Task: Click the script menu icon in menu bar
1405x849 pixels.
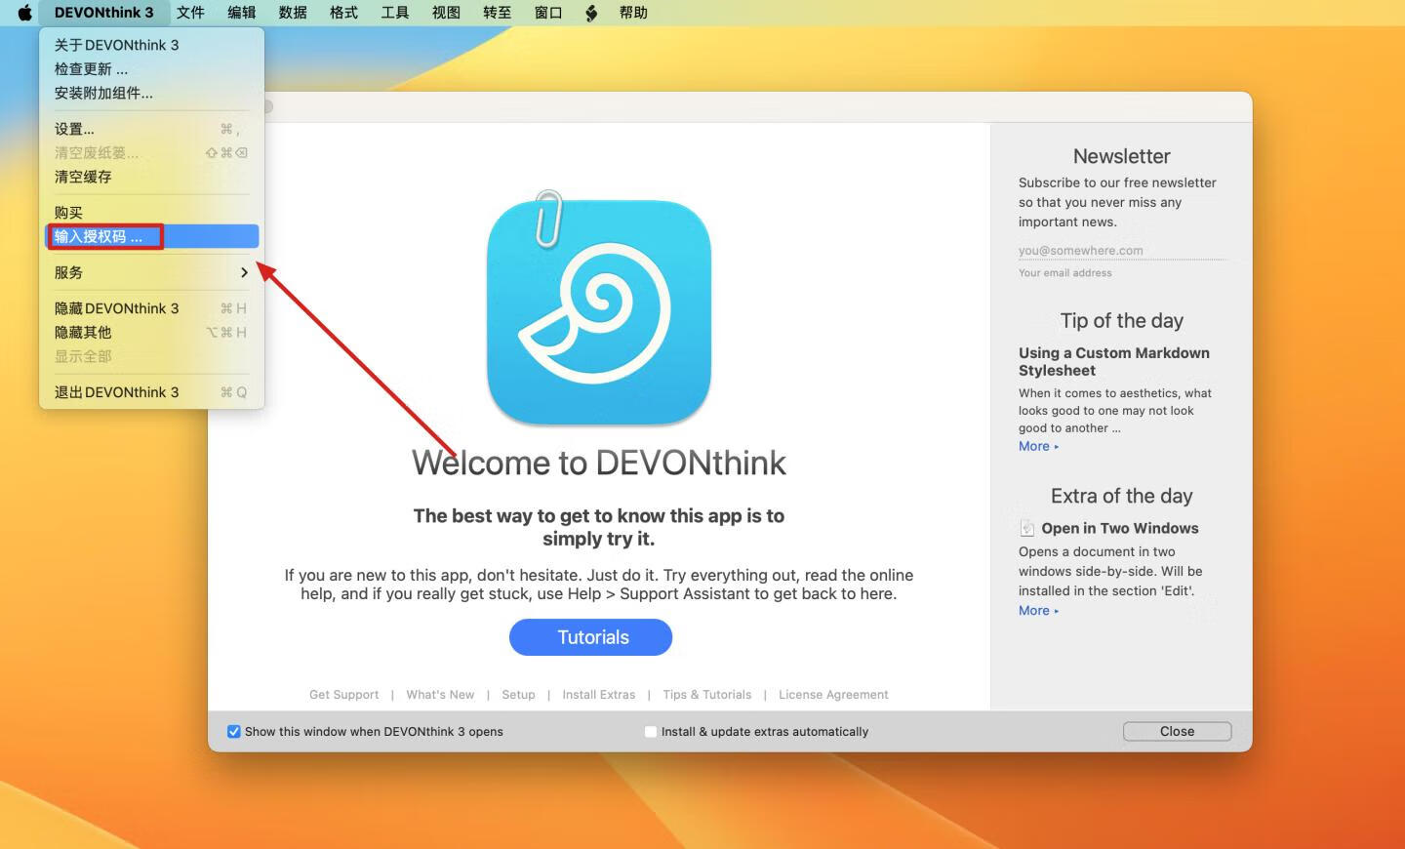Action: click(x=591, y=13)
